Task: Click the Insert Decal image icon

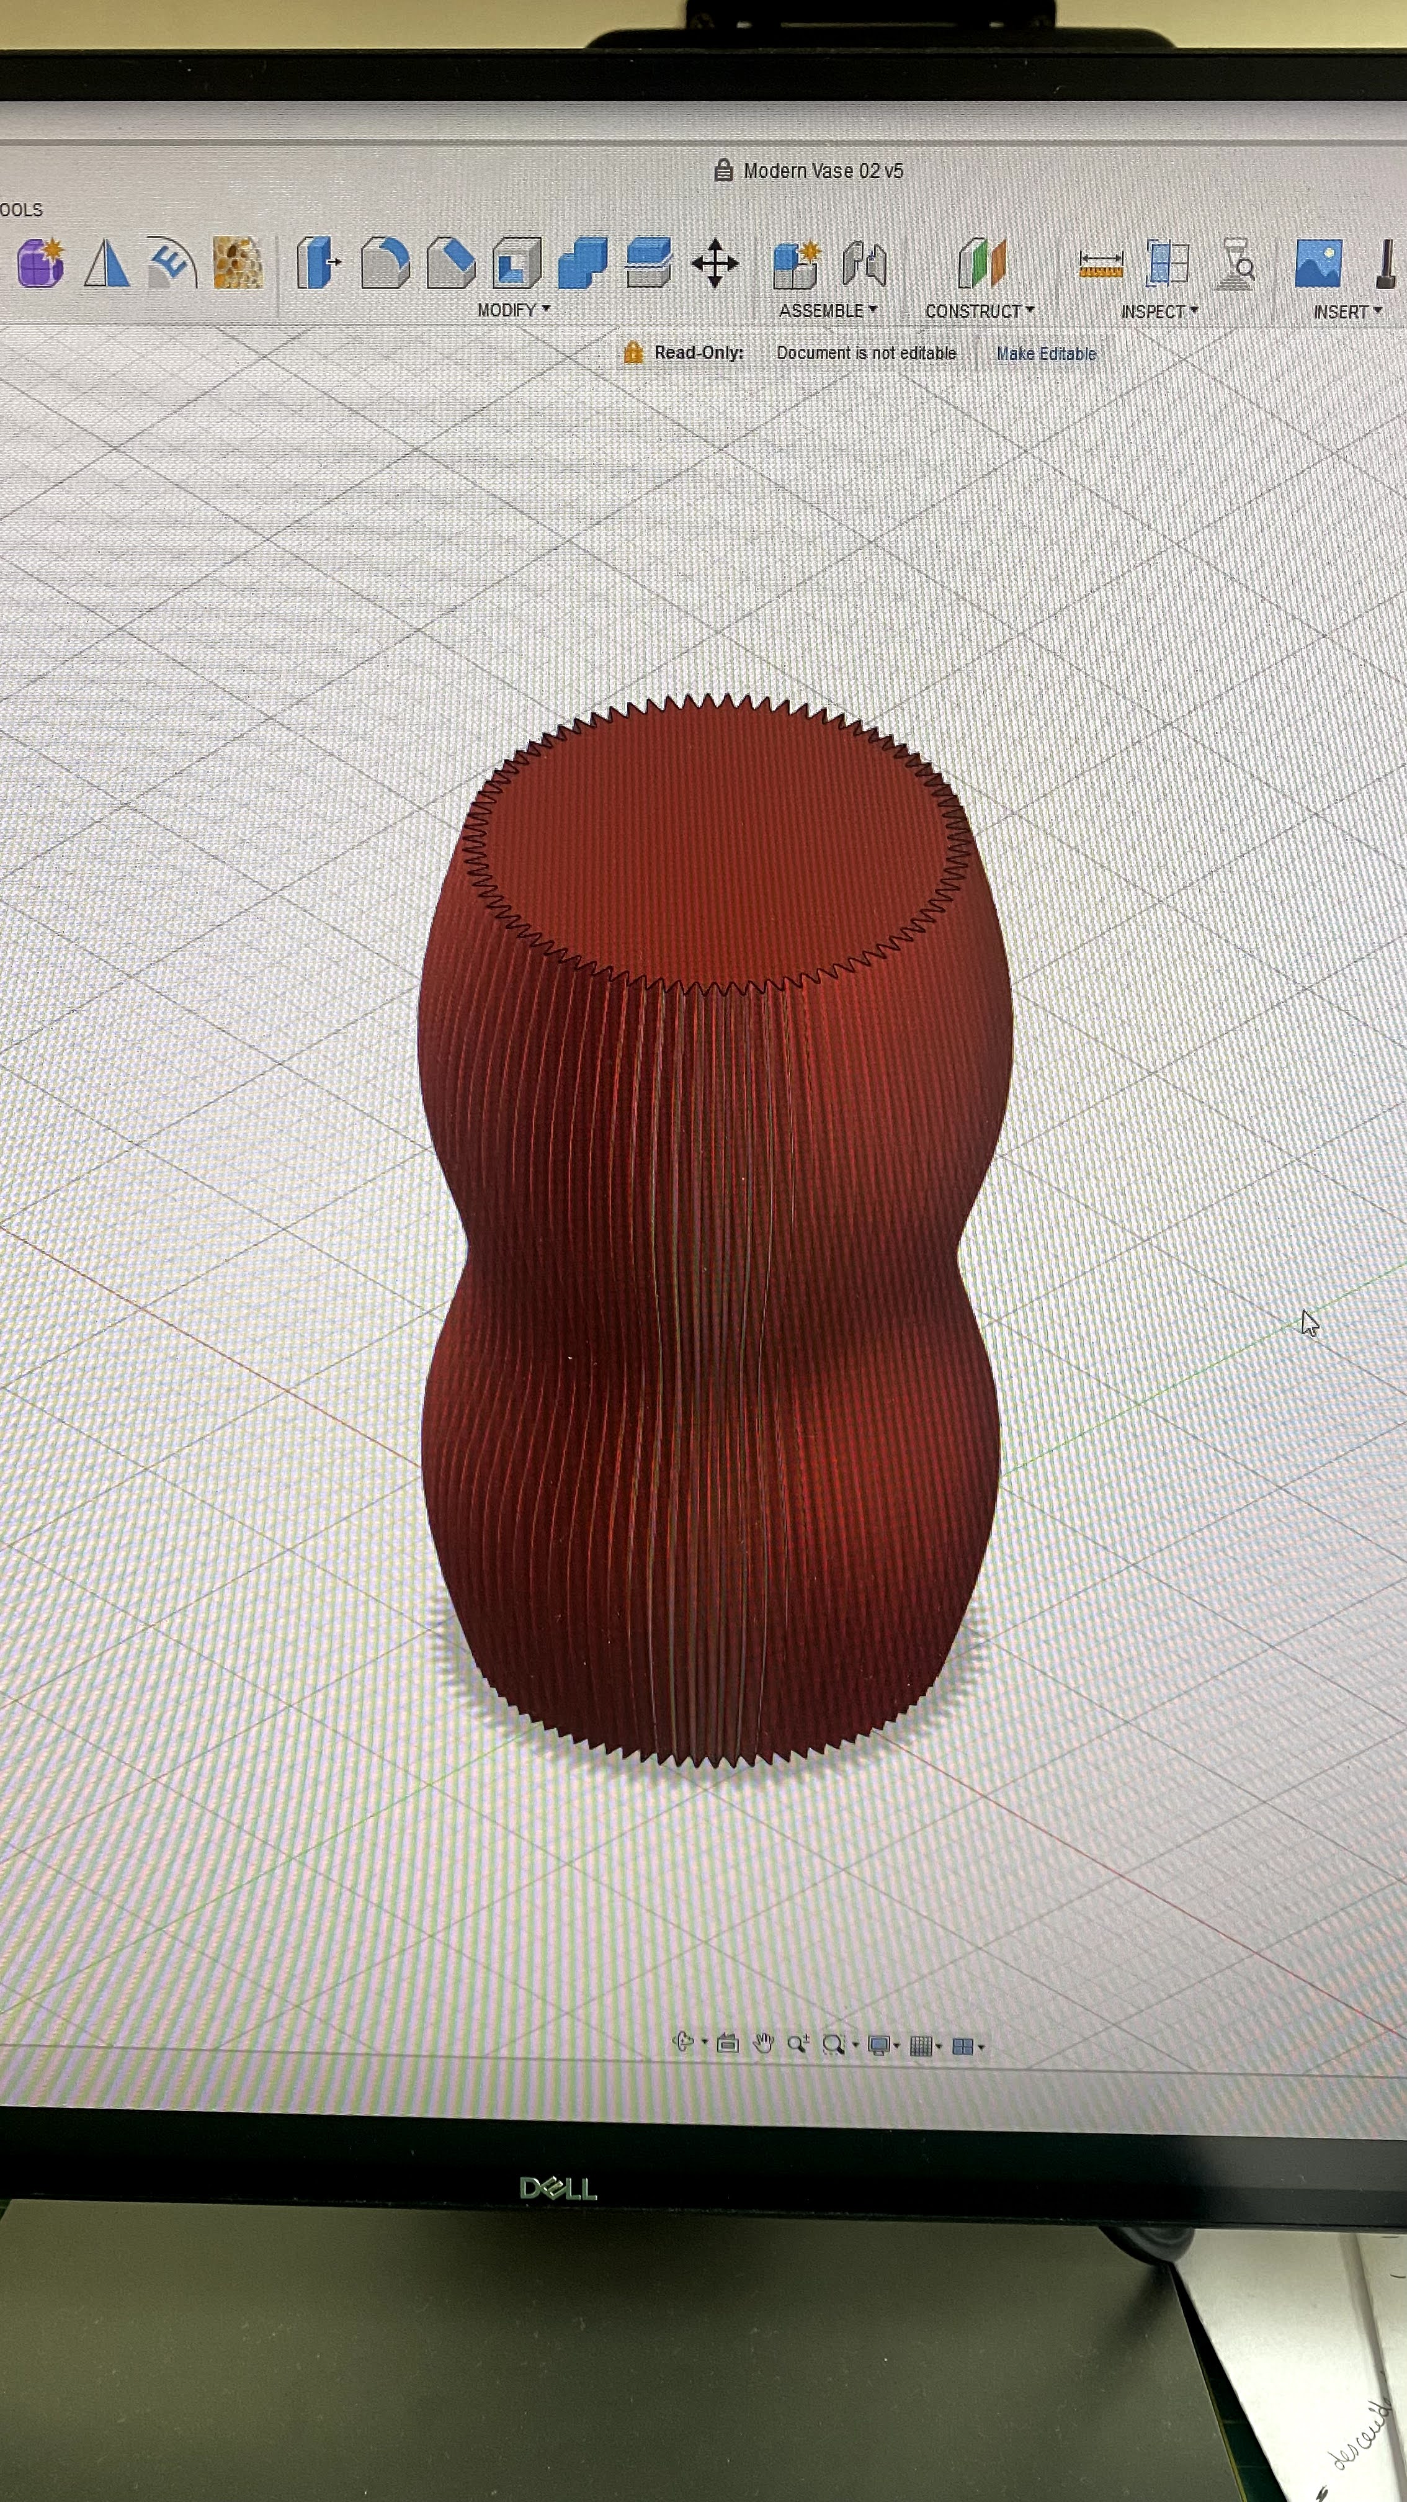Action: coord(1318,264)
